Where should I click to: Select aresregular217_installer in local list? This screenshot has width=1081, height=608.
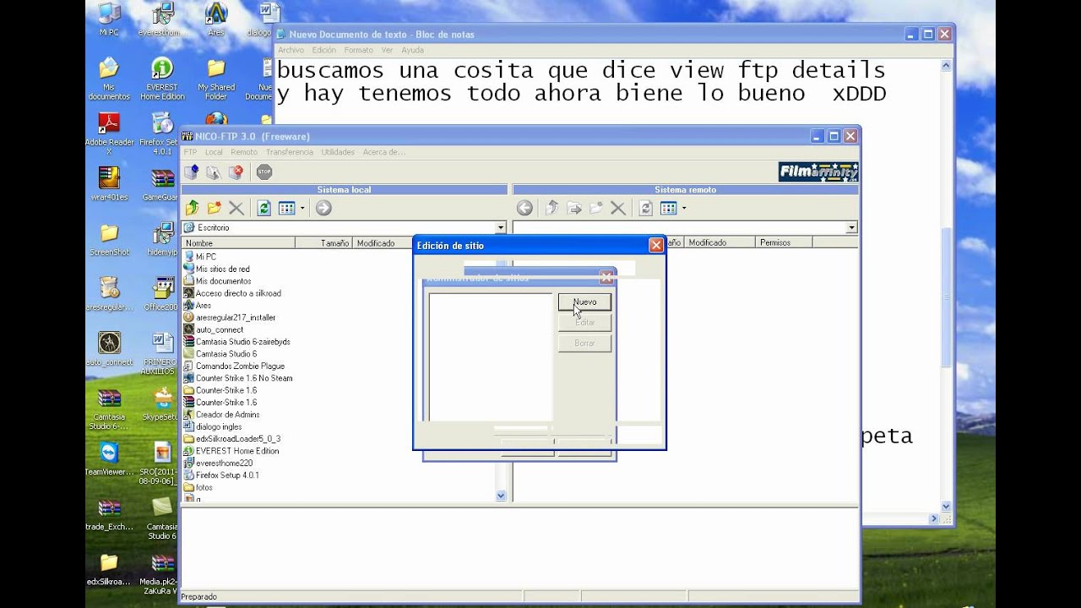click(236, 318)
